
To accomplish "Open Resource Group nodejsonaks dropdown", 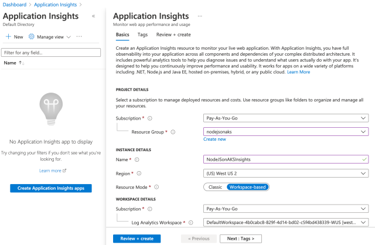I will click(x=286, y=132).
